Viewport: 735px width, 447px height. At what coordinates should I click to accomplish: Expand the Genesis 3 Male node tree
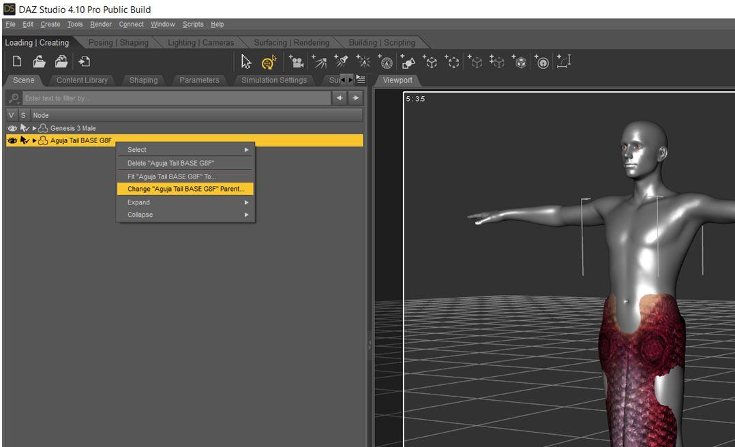pos(35,128)
